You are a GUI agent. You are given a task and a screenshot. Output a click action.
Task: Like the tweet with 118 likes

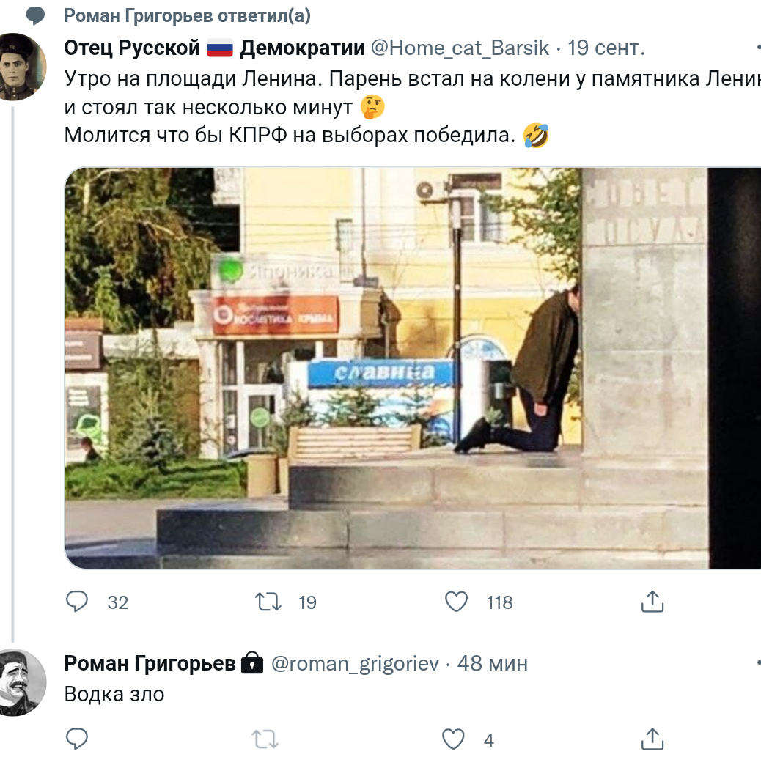click(456, 602)
